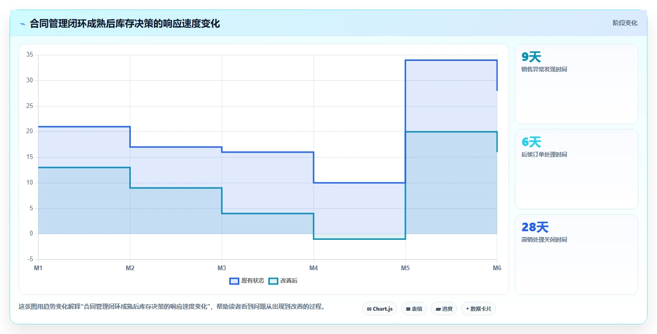Screen dimensions: 657x334
Task: Click the M6 axis label
Action: [497, 268]
